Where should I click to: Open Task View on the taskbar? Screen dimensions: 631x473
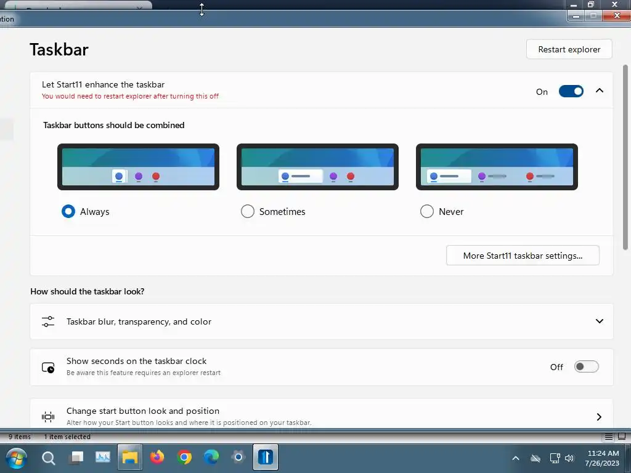[x=76, y=458]
